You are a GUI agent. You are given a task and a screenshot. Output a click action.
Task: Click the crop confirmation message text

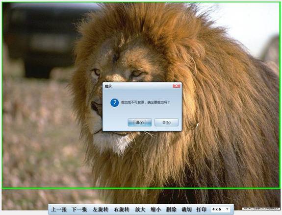(x=145, y=102)
